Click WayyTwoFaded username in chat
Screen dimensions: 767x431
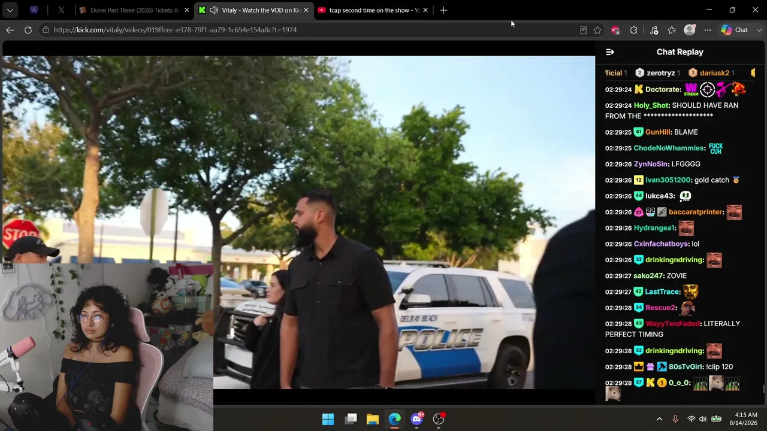point(673,324)
